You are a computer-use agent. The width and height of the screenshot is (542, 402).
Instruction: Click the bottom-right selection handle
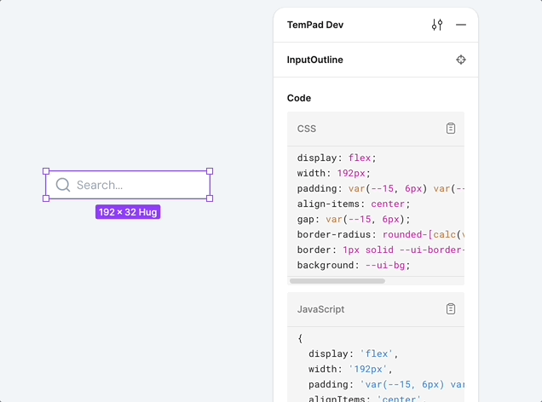[210, 198]
